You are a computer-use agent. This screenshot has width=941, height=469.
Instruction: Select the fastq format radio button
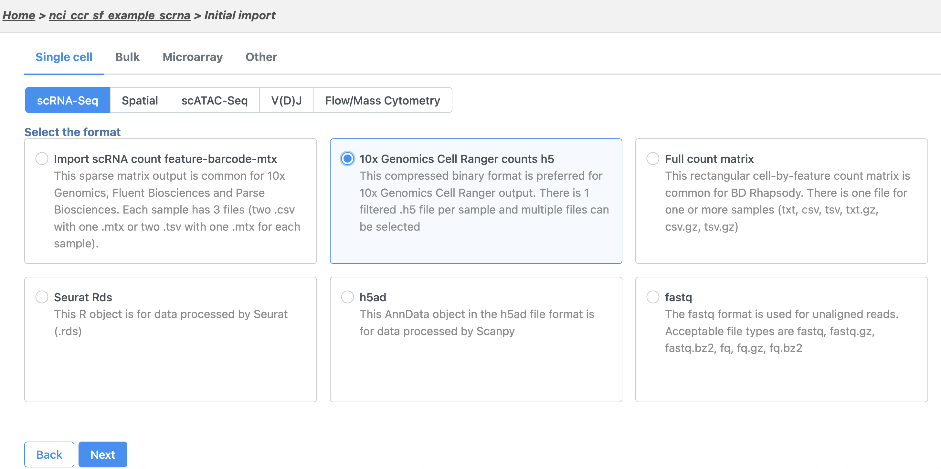coord(653,297)
